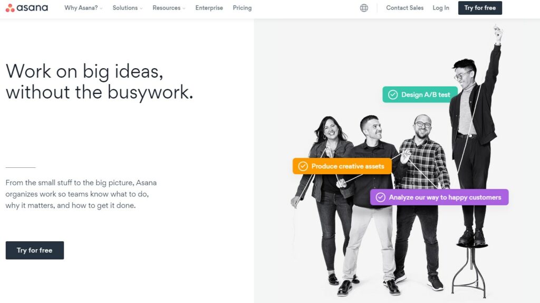Expand the Solutions menu chevron
This screenshot has width=540, height=303.
(141, 8)
